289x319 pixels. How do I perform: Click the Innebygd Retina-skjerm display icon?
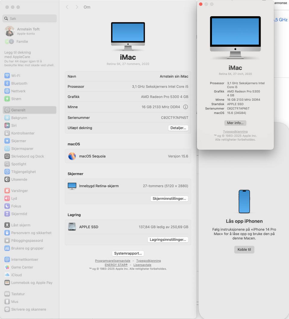[x=72, y=186]
